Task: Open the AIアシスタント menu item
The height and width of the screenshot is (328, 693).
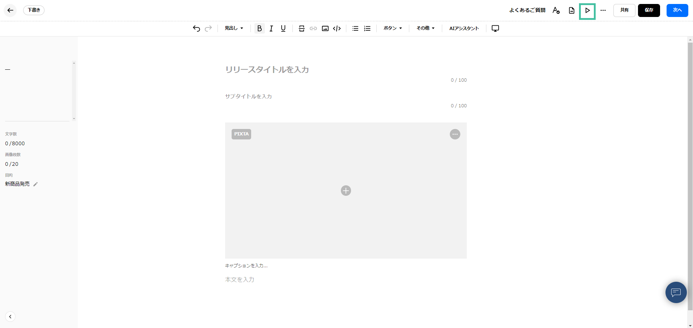Action: click(464, 28)
